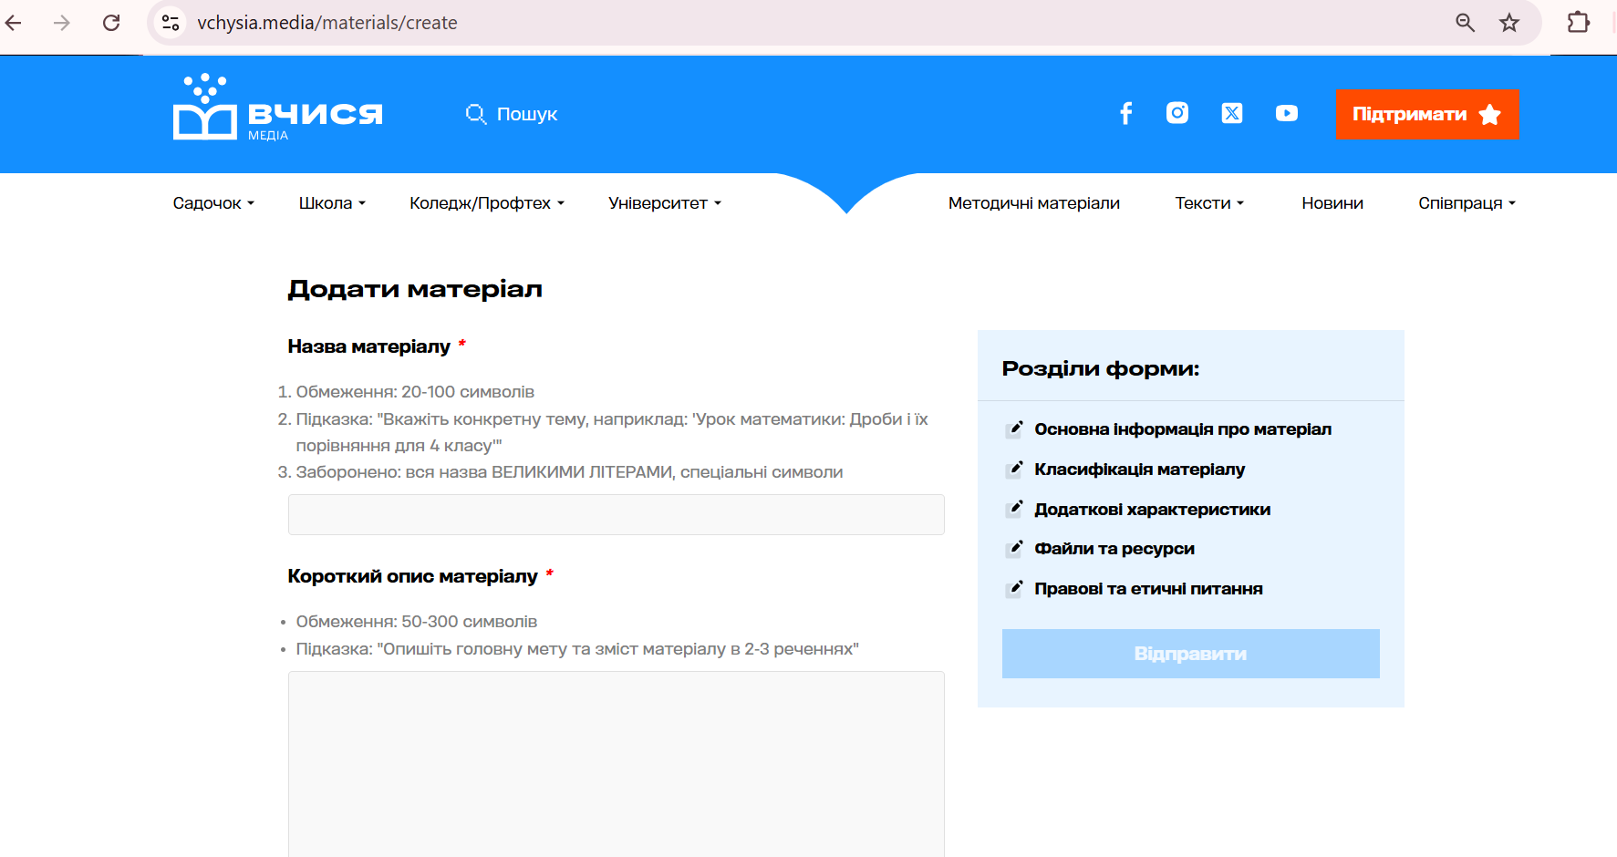Open the X (Twitter) icon in the header
This screenshot has width=1617, height=857.
1232,113
